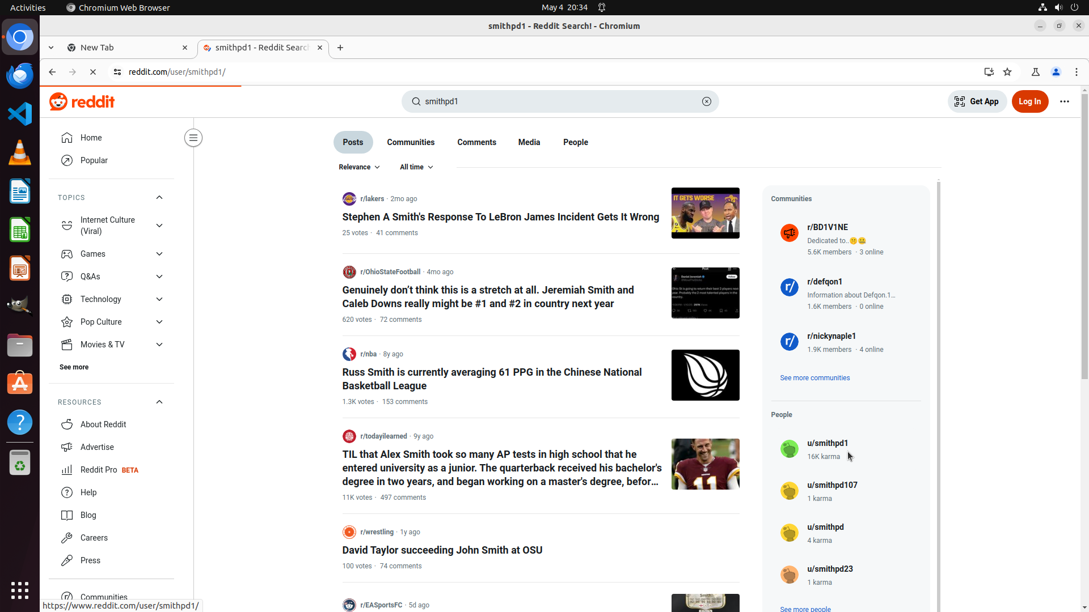
Task: Clear the search field with the X icon
Action: (706, 101)
